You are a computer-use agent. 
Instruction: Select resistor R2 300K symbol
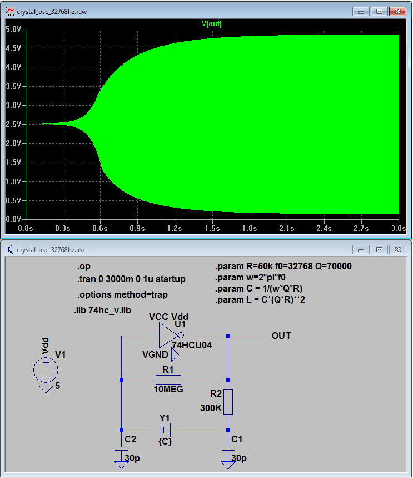[x=228, y=402]
